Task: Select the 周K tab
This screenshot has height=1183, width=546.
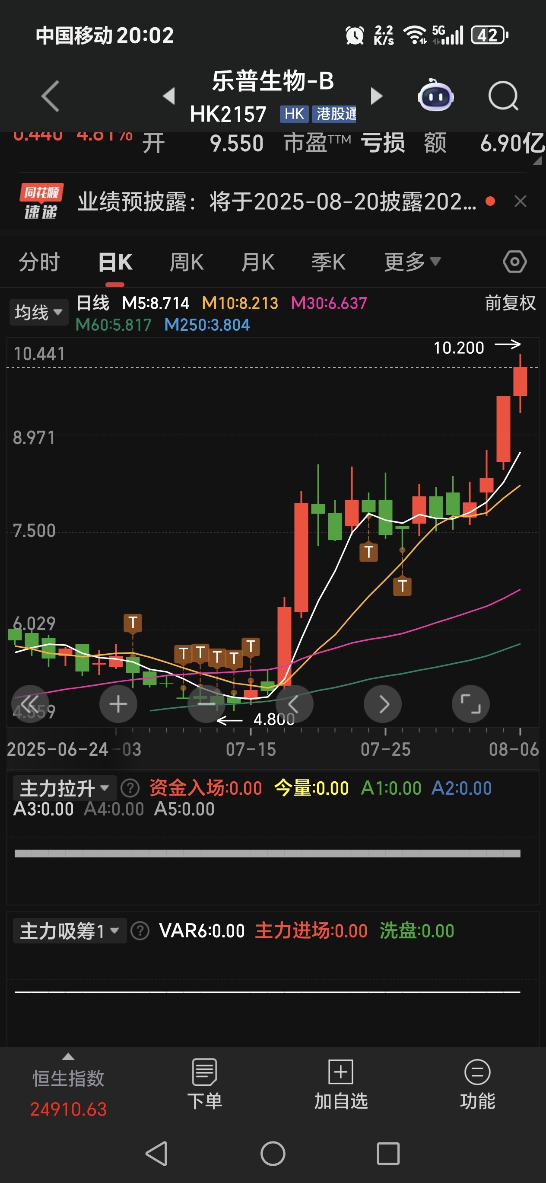Action: (187, 262)
